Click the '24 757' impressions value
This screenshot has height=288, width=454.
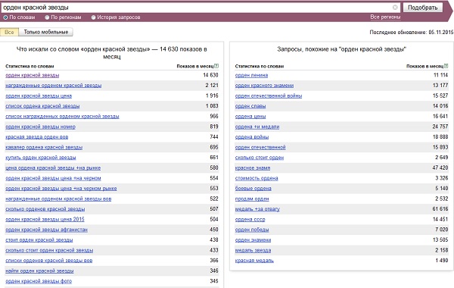click(440, 127)
